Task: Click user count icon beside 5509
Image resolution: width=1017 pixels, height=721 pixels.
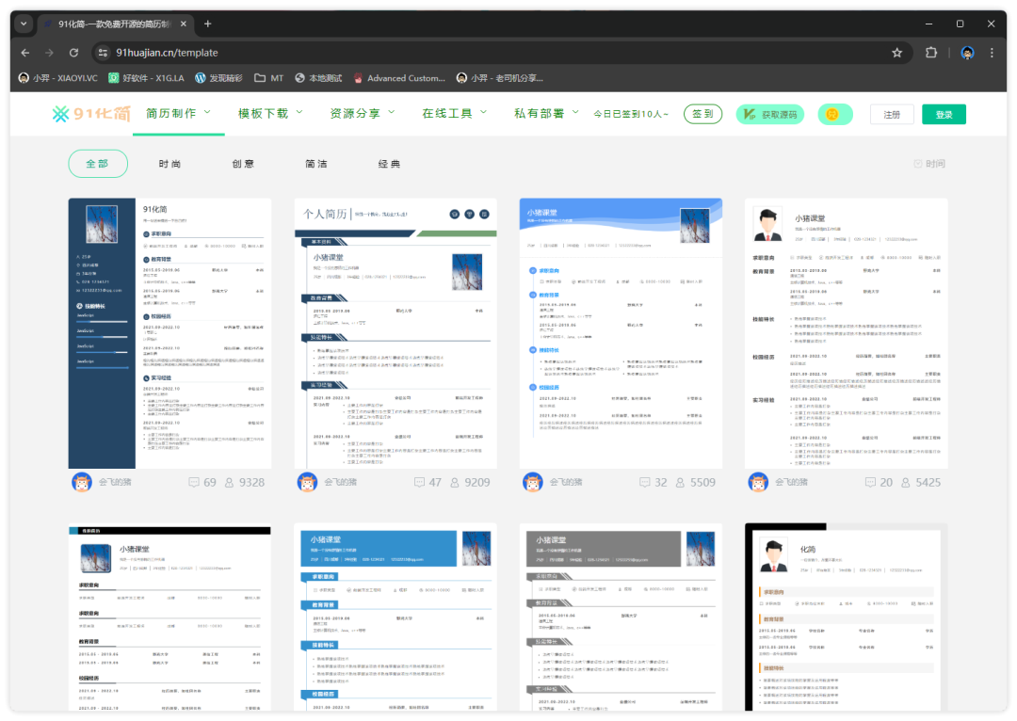Action: coord(681,483)
